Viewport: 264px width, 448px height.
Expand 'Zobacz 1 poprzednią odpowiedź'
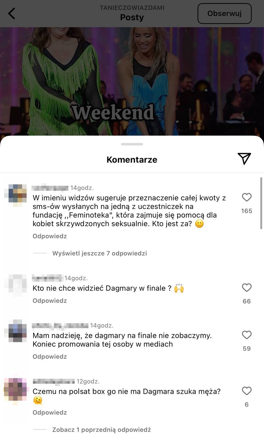101,430
